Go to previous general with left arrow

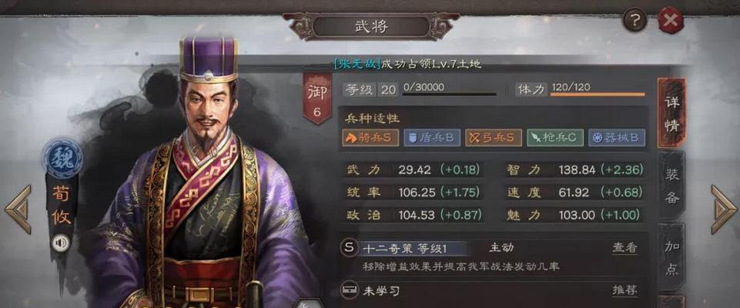click(18, 209)
